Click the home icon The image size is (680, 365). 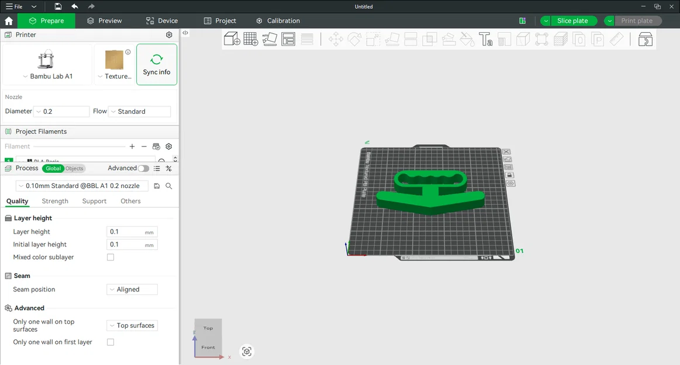click(x=9, y=21)
